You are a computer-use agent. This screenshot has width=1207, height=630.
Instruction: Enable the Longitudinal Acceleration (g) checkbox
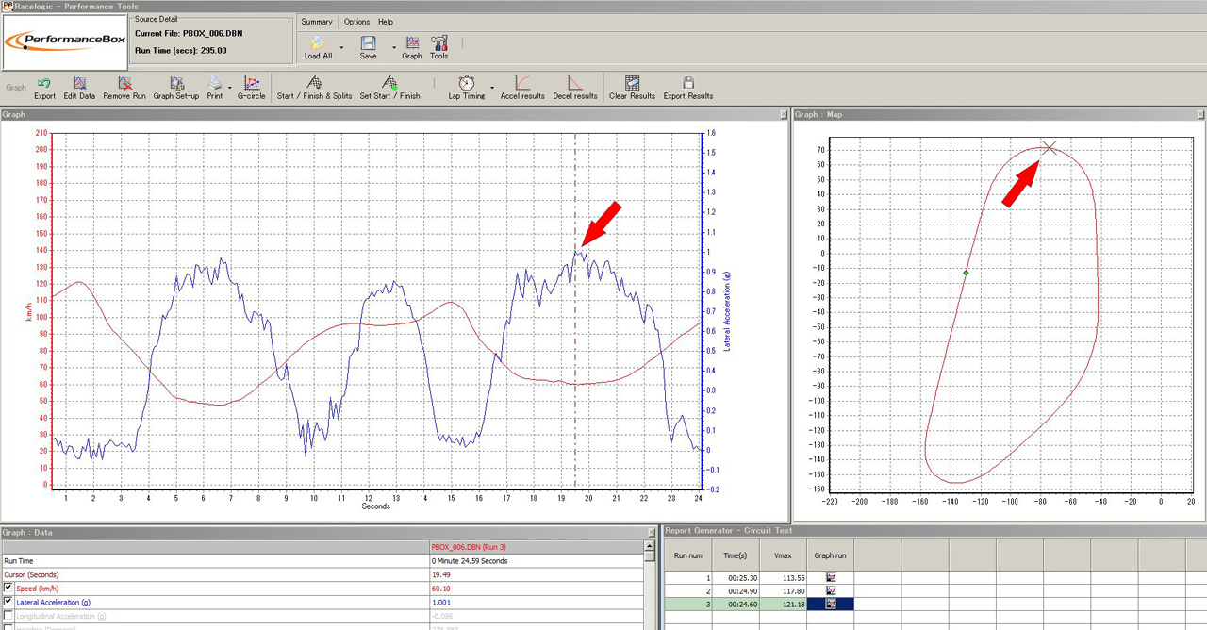8,616
